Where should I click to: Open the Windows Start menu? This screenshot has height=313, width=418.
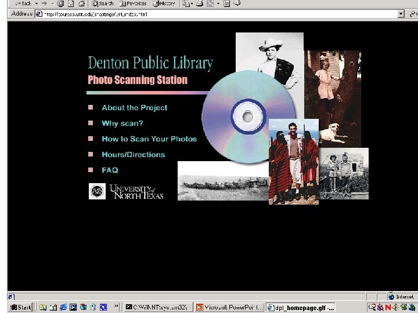(20, 307)
